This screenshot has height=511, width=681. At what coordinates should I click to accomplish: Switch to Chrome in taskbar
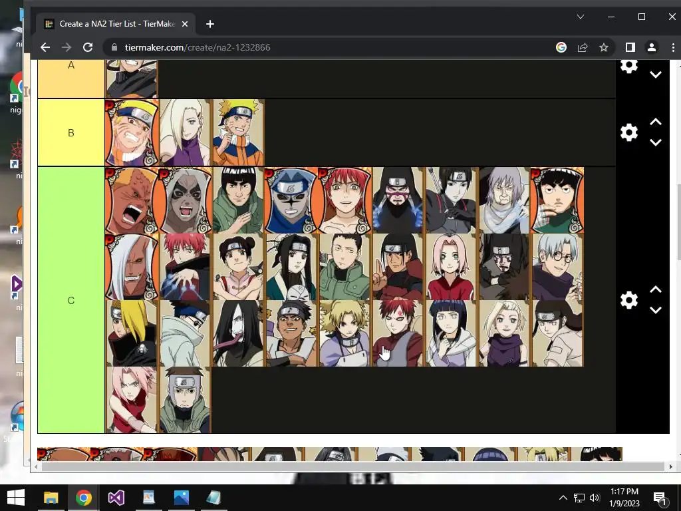pyautogui.click(x=83, y=498)
